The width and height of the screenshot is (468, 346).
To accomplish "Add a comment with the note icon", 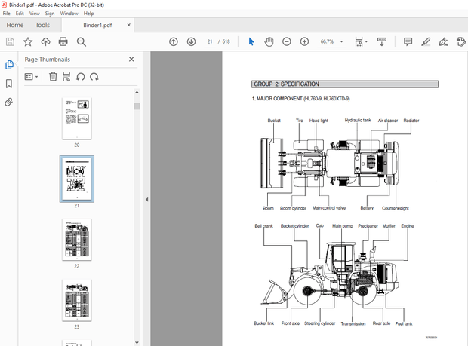I will point(408,41).
